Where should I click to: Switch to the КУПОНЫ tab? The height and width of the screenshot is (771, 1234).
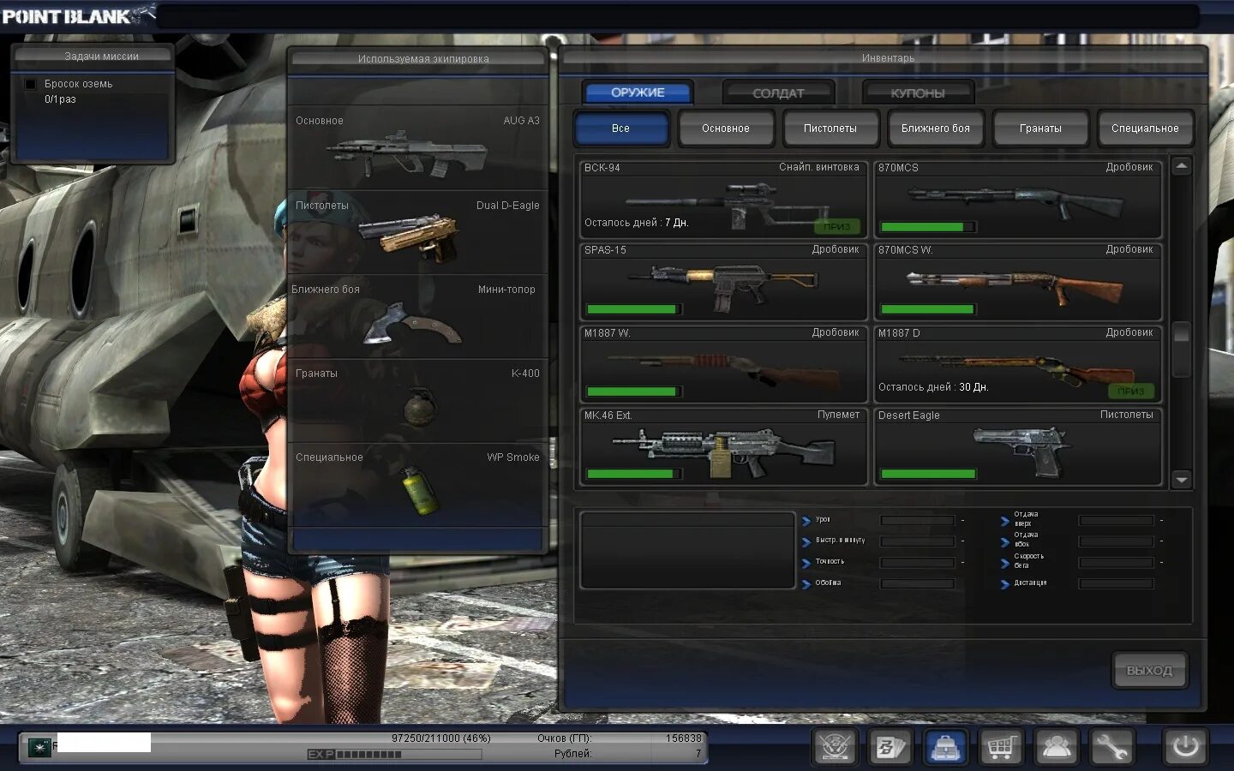tap(918, 93)
